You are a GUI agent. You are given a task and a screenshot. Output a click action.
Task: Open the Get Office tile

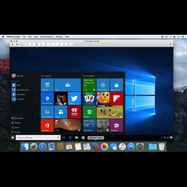tap(47, 125)
